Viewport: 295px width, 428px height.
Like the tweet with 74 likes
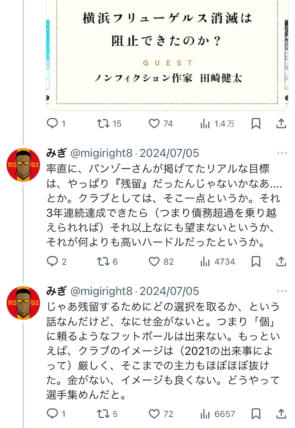(155, 123)
